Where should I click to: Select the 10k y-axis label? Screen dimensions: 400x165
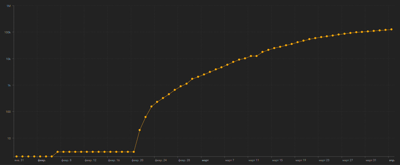pyautogui.click(x=8, y=59)
